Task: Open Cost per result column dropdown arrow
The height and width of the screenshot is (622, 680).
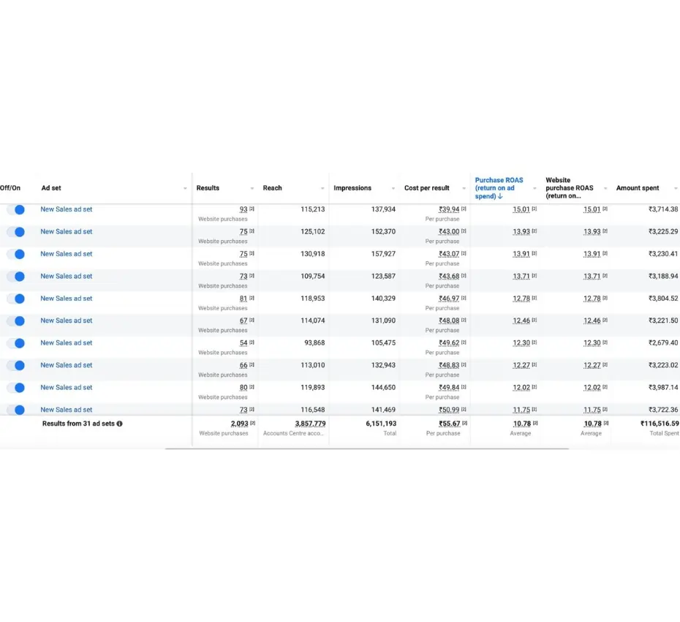Action: pos(464,188)
